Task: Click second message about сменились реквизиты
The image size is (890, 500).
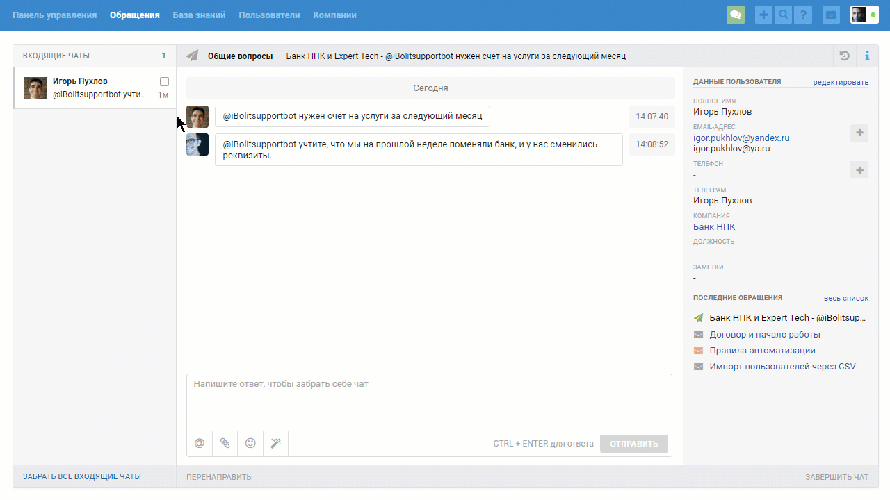Action: coord(419,149)
